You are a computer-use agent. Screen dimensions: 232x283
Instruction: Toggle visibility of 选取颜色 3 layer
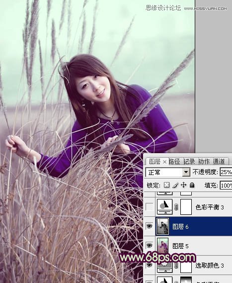(149, 265)
